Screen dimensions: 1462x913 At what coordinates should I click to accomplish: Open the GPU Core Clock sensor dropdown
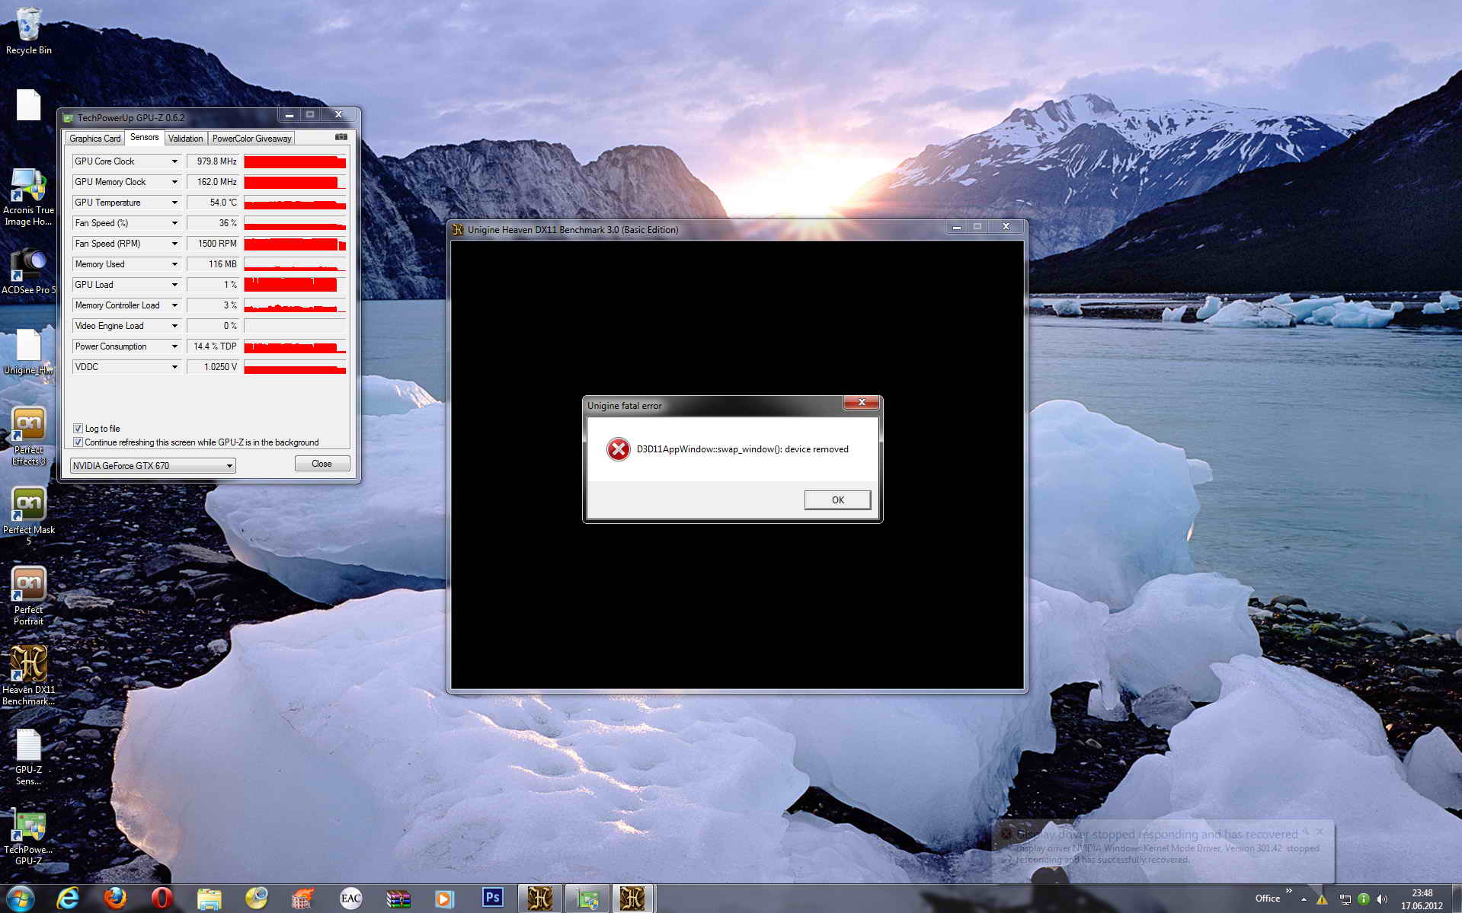174,161
